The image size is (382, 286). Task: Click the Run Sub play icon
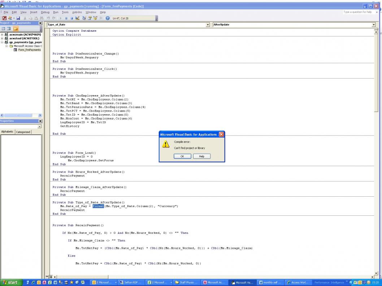click(61, 18)
